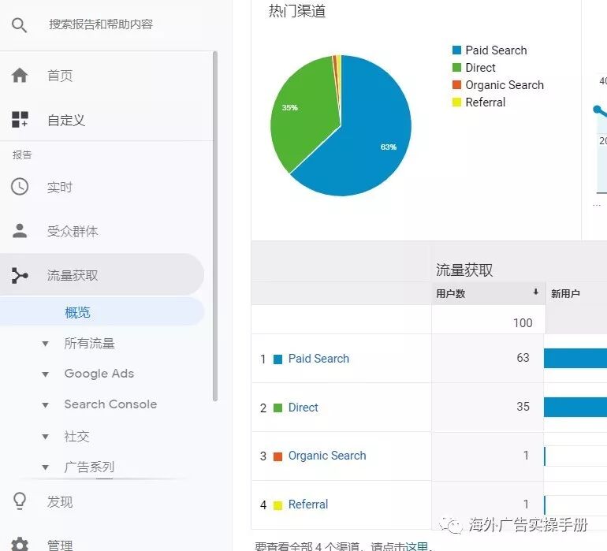Focus the 搜索报告和帮助内容 search field
The width and height of the screenshot is (607, 551).
101,24
